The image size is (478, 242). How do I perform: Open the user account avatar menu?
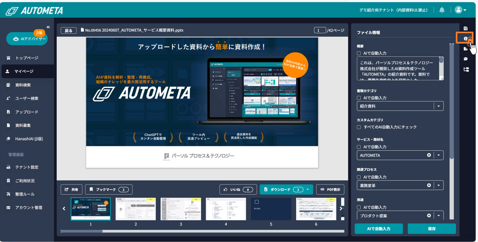click(460, 10)
